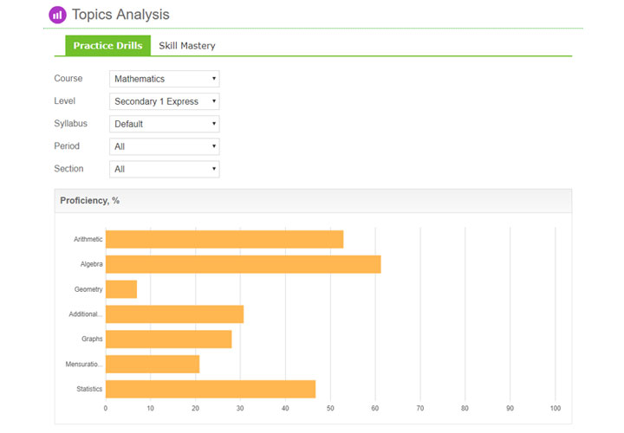Expand the Period dropdown

165,146
